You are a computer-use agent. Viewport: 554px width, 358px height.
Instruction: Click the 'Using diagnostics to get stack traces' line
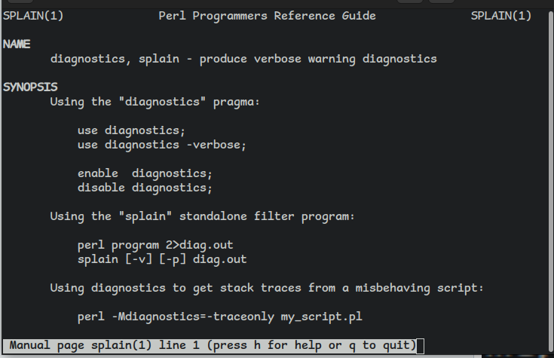(266, 288)
